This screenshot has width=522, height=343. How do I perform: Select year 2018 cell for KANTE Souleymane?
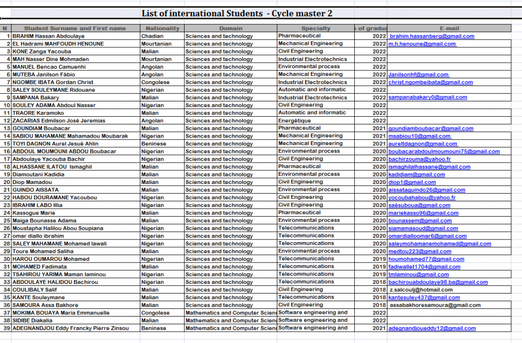click(371, 298)
